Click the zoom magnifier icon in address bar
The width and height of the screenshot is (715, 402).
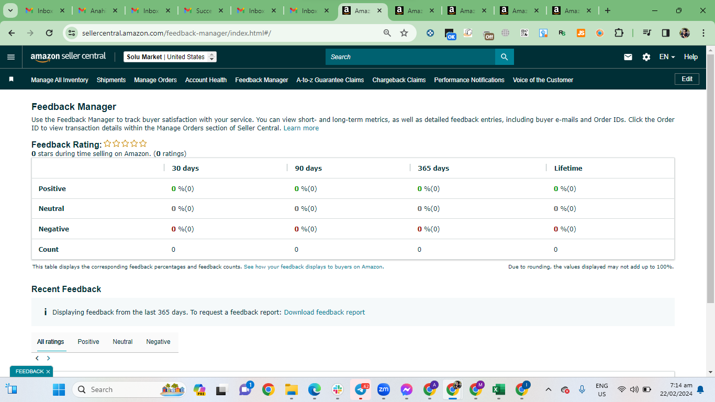387,33
